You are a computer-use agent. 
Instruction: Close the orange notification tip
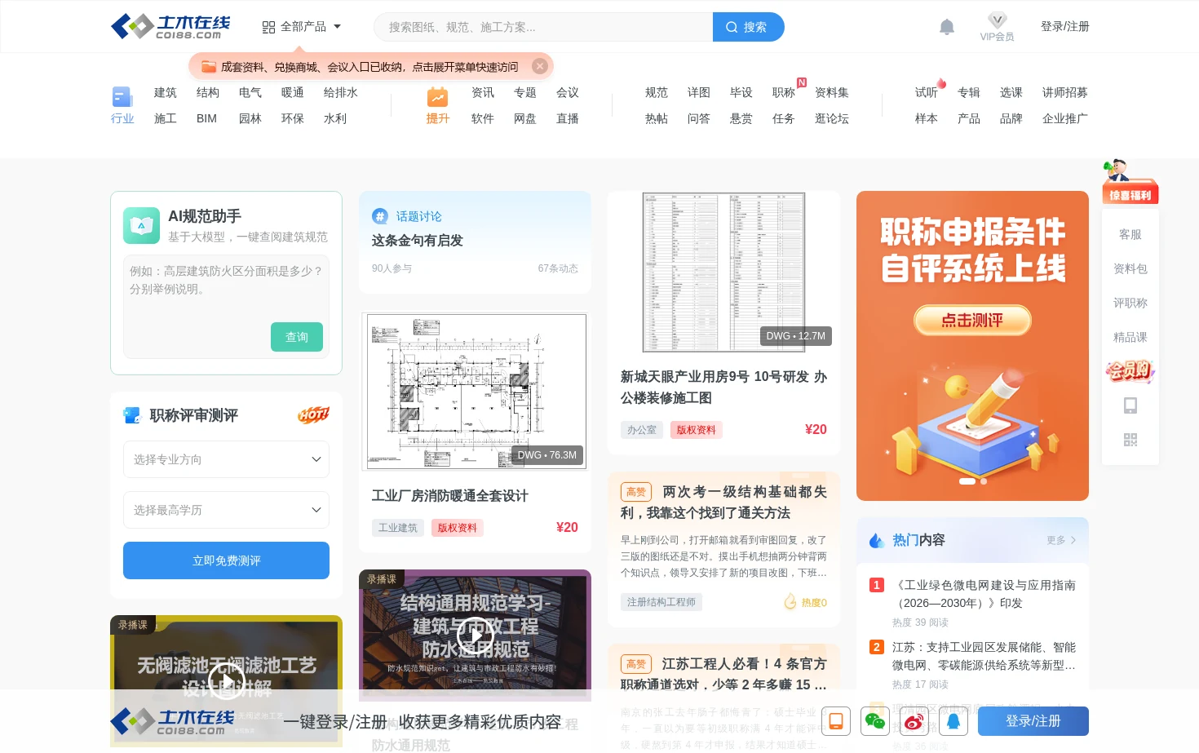(540, 66)
